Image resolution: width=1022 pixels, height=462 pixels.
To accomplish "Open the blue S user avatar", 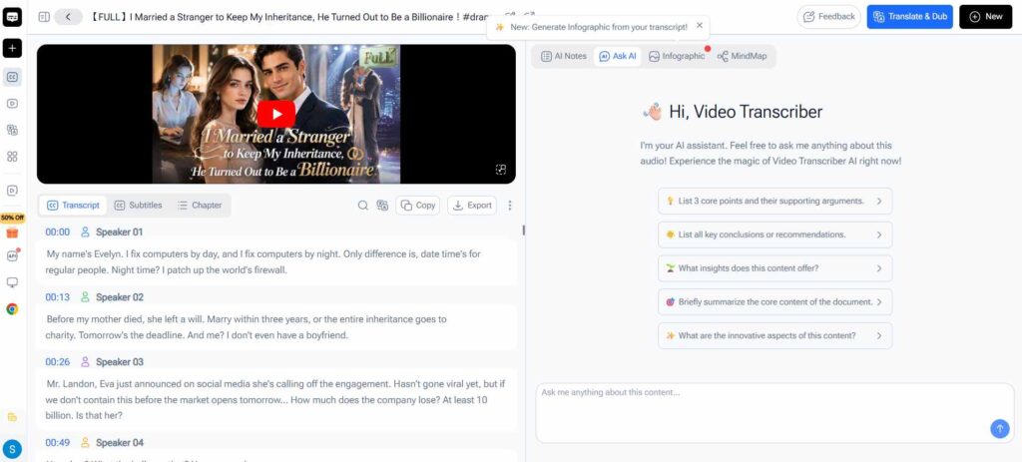I will coord(12,449).
